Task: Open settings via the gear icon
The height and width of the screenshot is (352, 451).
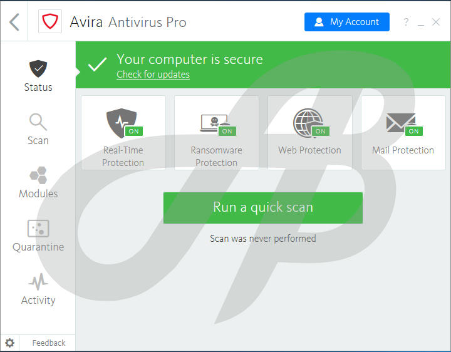Action: [x=10, y=343]
